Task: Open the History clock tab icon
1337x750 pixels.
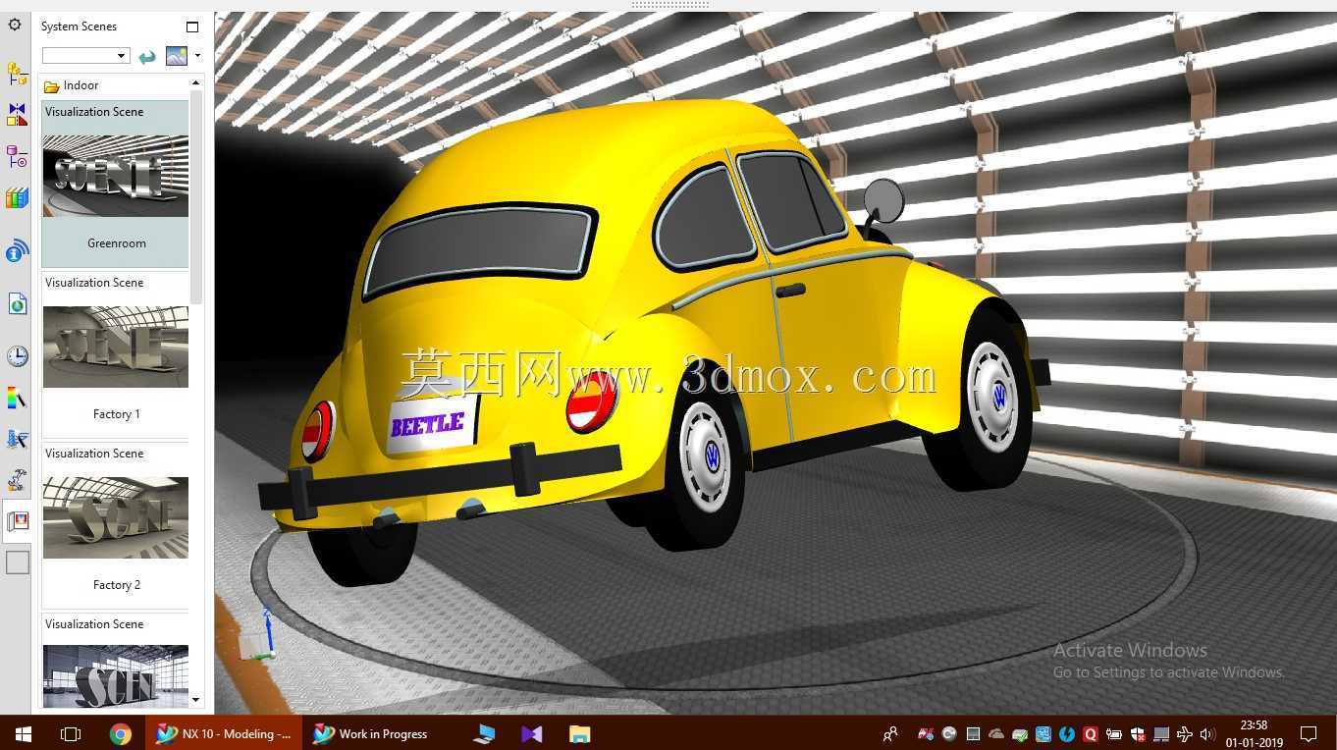Action: [17, 355]
